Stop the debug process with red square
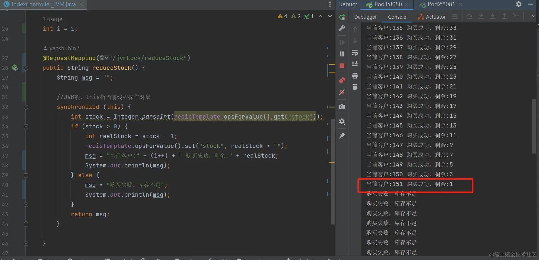This screenshot has height=260, width=539. pyautogui.click(x=342, y=66)
